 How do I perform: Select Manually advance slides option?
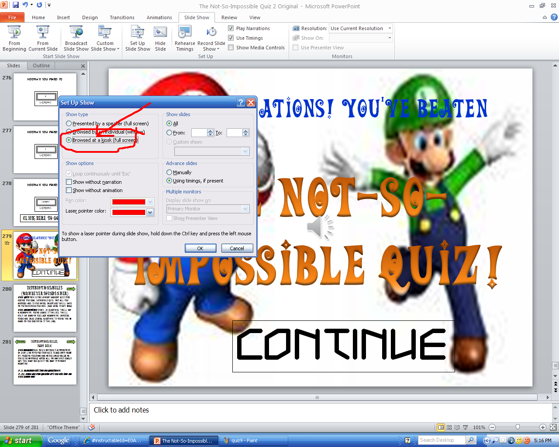tap(169, 172)
